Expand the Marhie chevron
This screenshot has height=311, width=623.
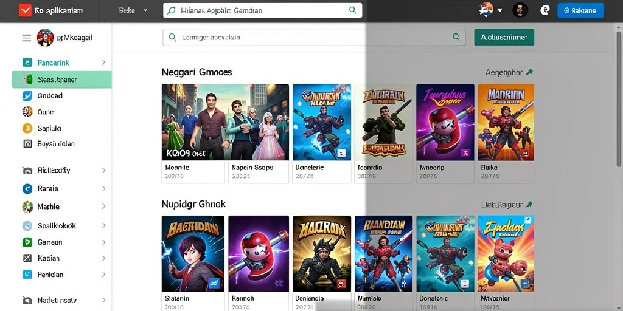(x=103, y=207)
